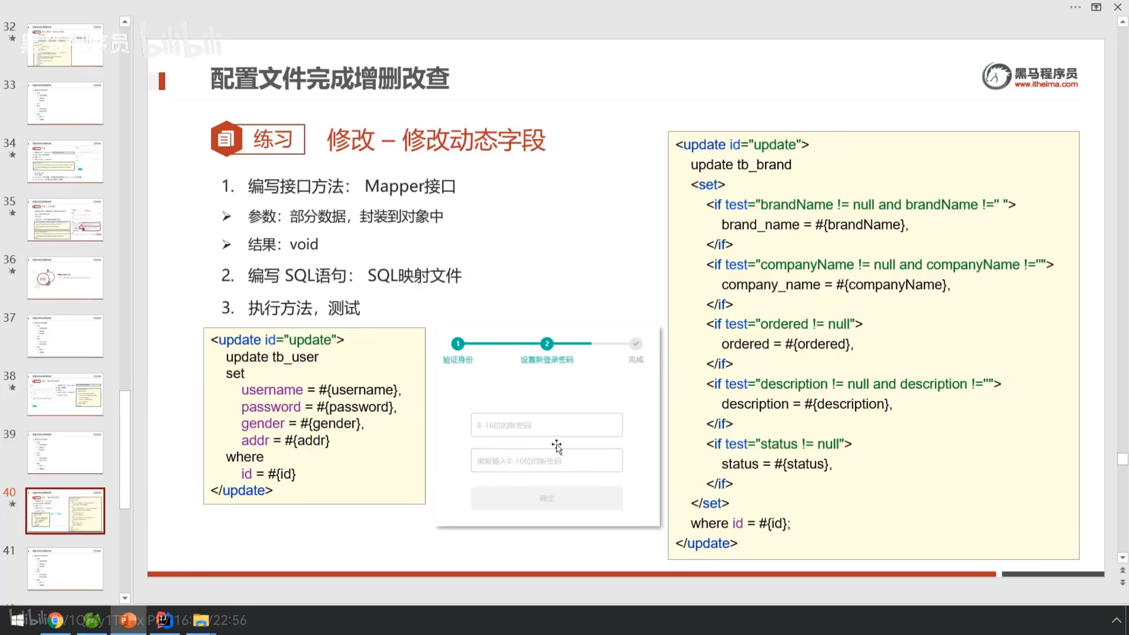Image resolution: width=1129 pixels, height=635 pixels.
Task: Click thumbnail panel scroll-up arrow
Action: point(125,21)
